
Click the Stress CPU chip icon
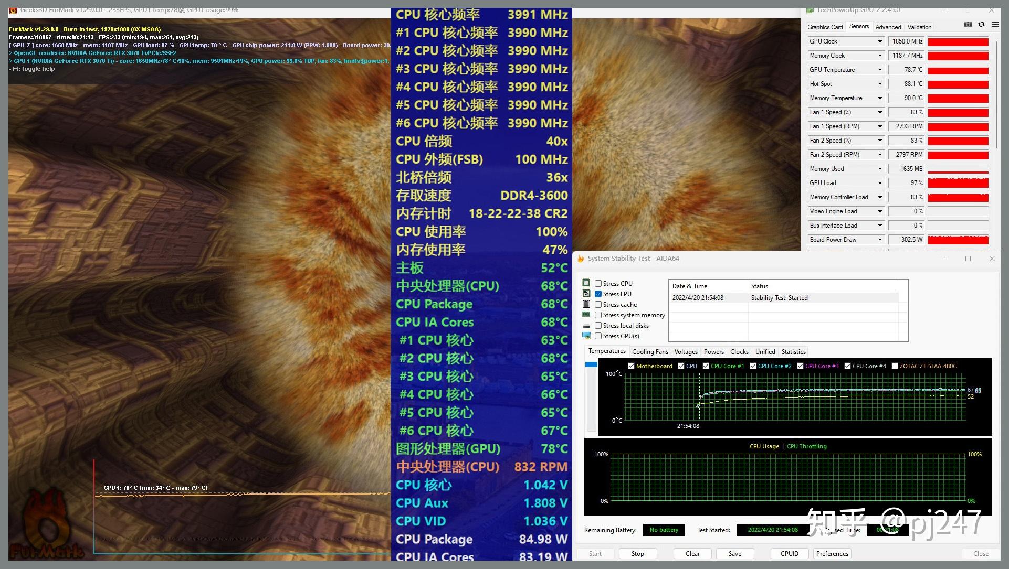pos(586,283)
